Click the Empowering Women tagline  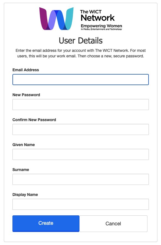tap(102, 26)
